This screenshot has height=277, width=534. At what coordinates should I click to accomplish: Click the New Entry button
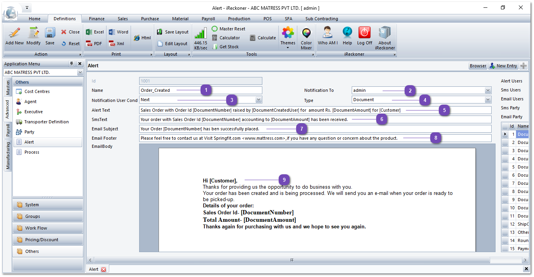(503, 66)
